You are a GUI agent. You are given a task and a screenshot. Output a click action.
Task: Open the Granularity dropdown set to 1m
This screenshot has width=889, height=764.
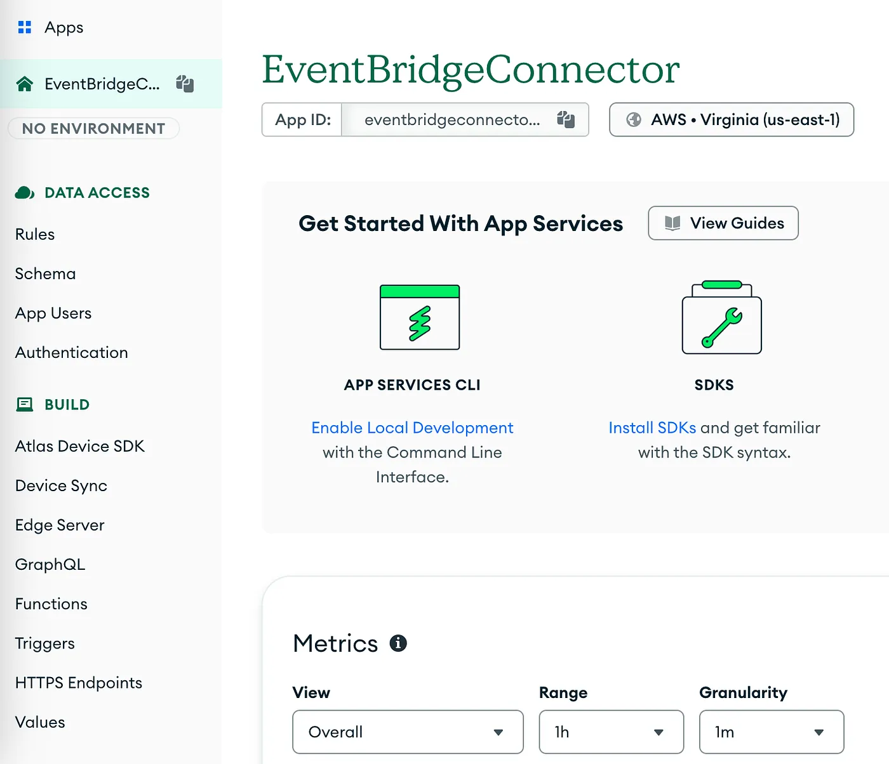point(772,732)
